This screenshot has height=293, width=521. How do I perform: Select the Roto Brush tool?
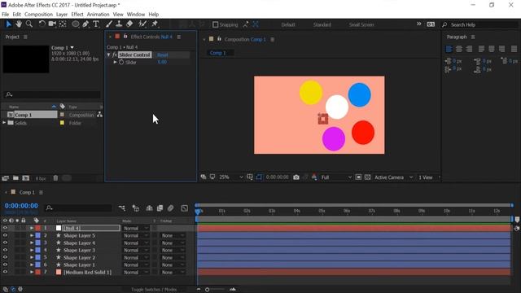pos(142,24)
